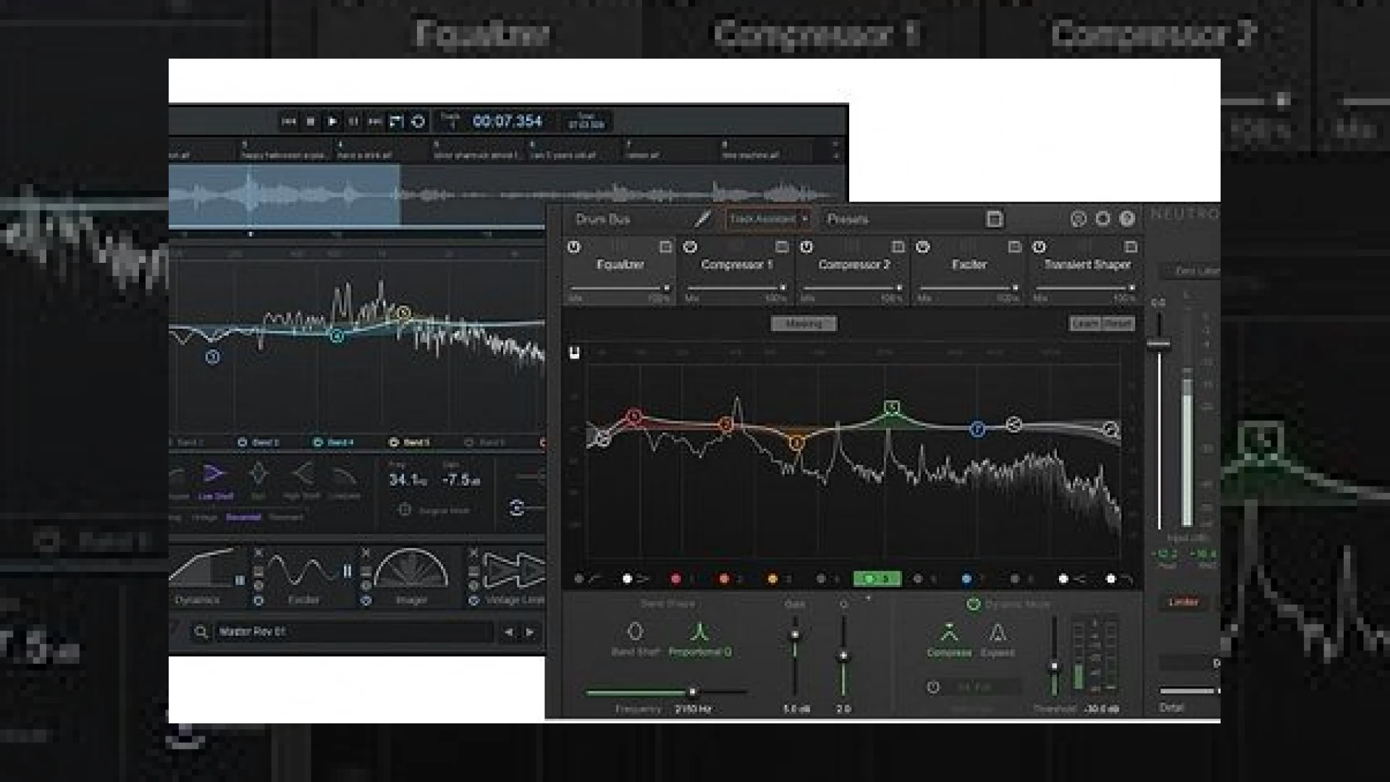Select the Lowpass filter shape icon
The height and width of the screenshot is (782, 1390).
point(344,476)
